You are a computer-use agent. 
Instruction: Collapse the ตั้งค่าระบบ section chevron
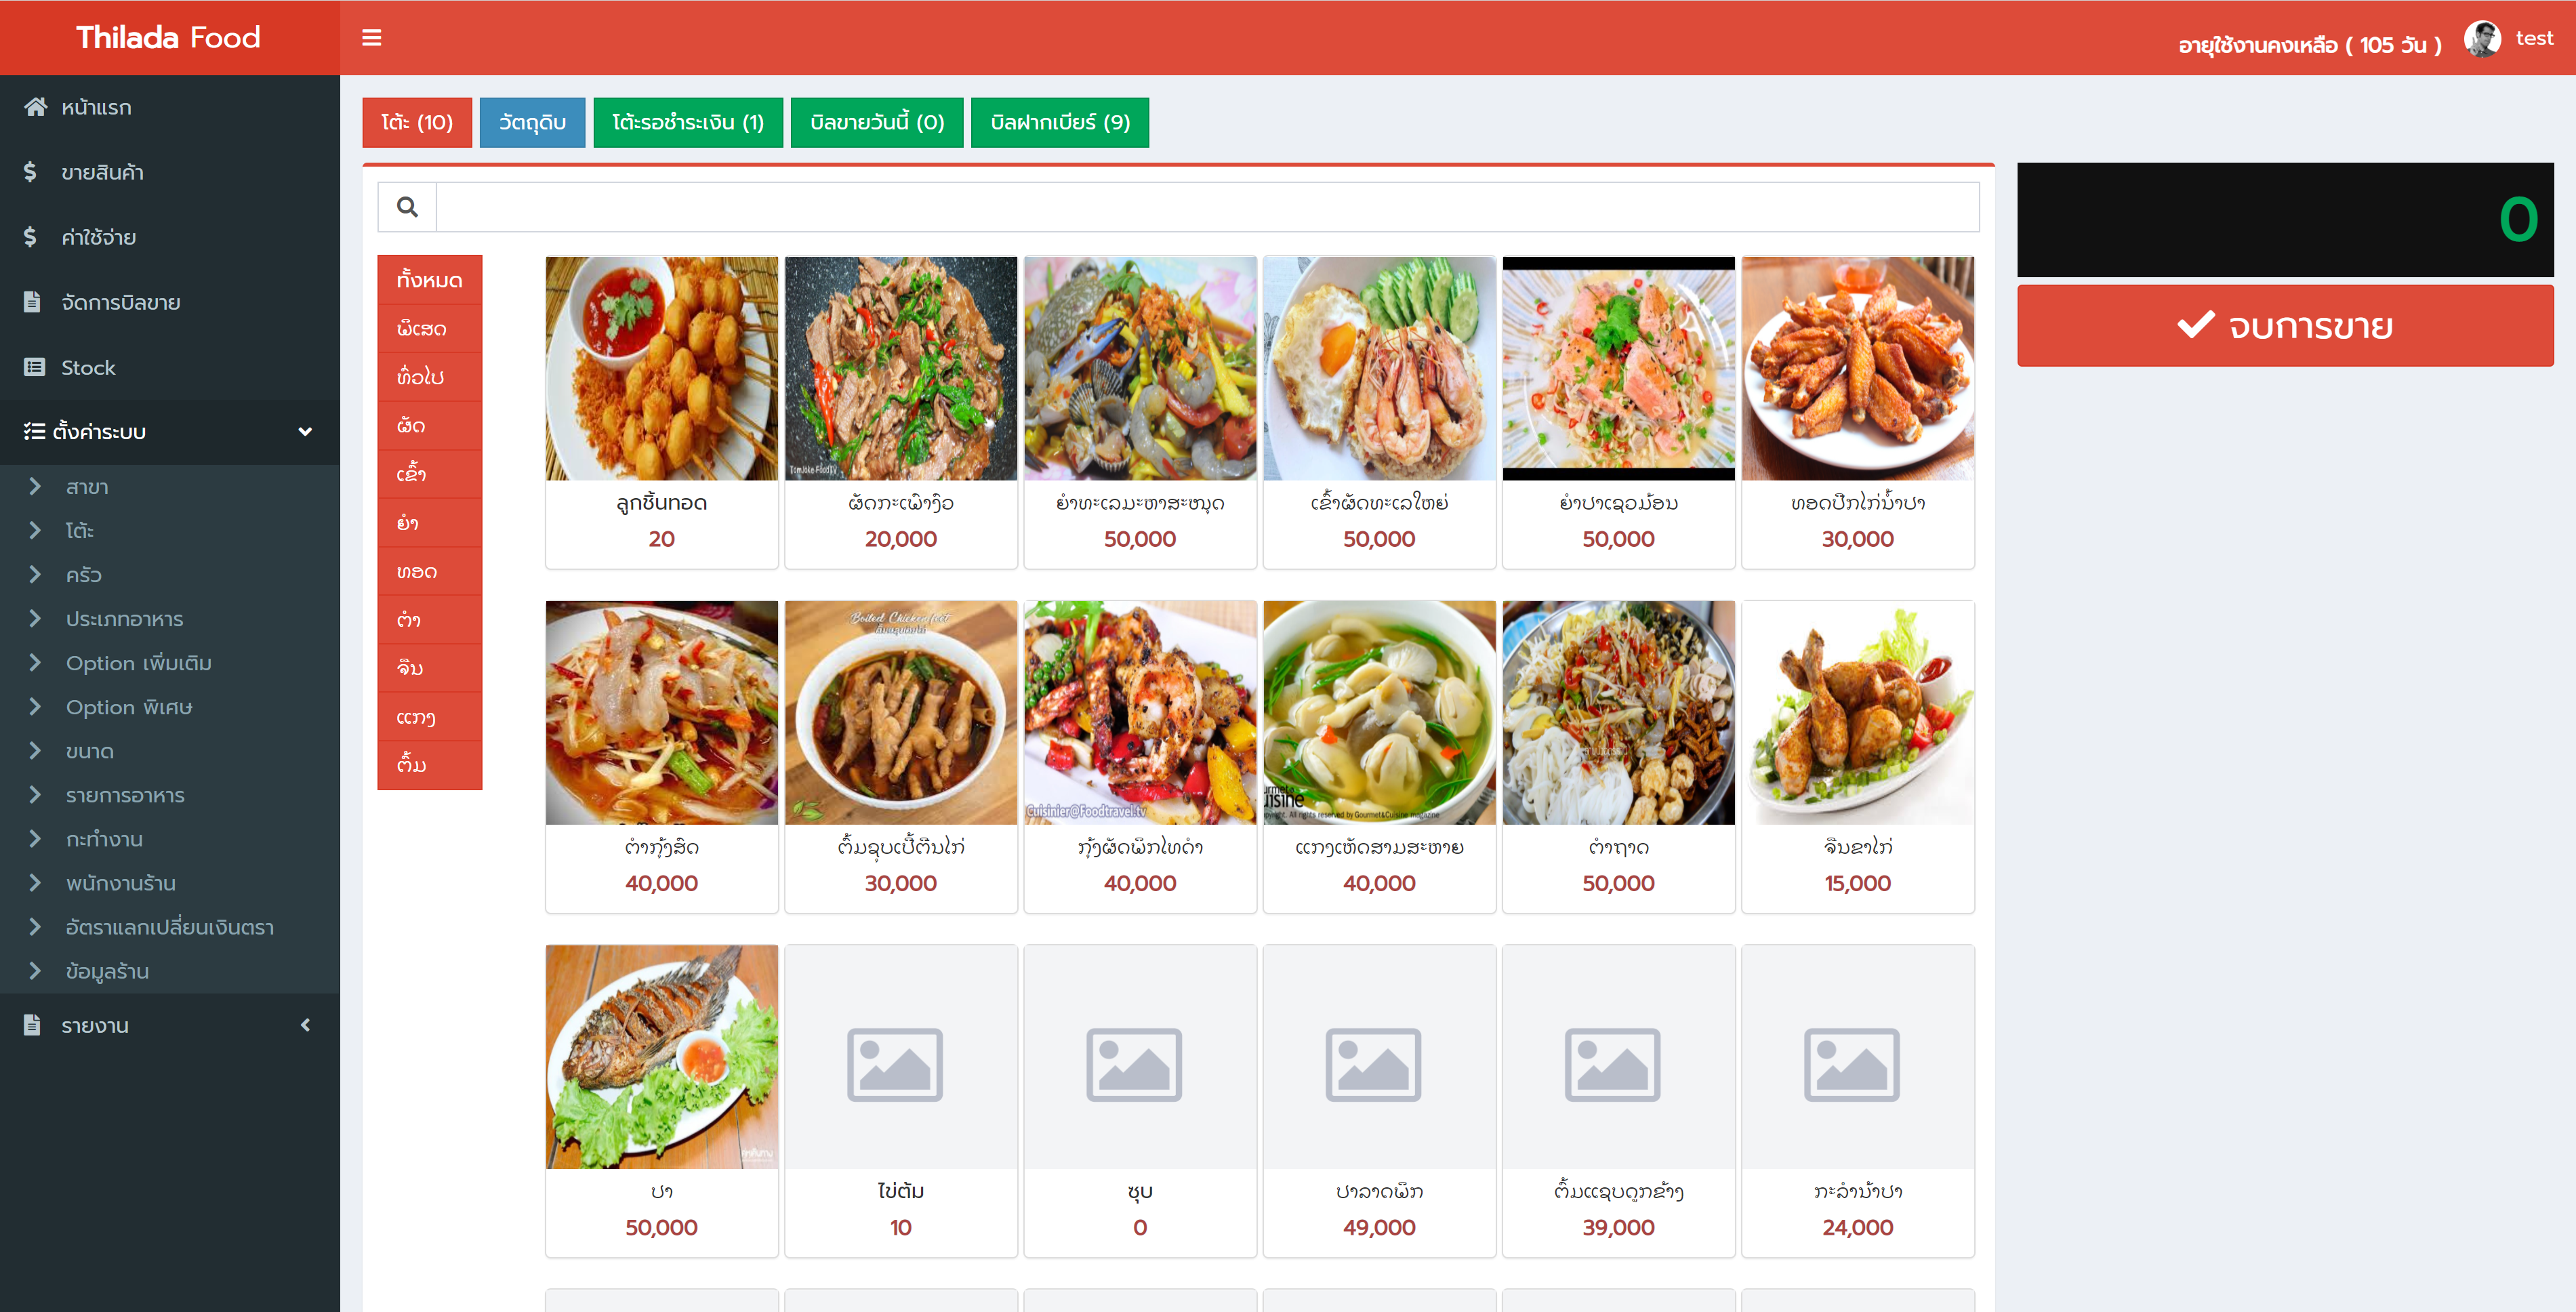tap(305, 432)
